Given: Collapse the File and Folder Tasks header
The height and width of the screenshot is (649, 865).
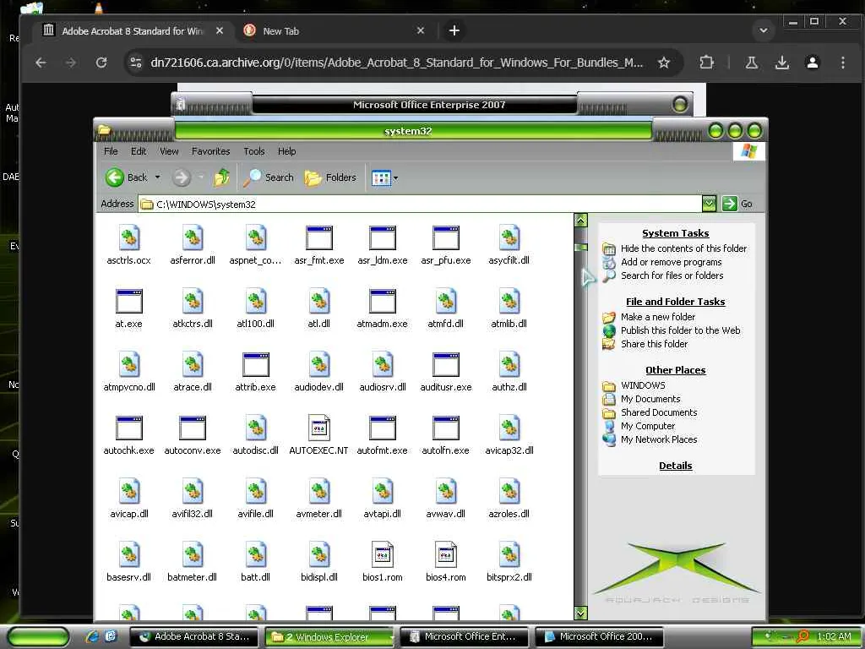Looking at the screenshot, I should tap(675, 302).
